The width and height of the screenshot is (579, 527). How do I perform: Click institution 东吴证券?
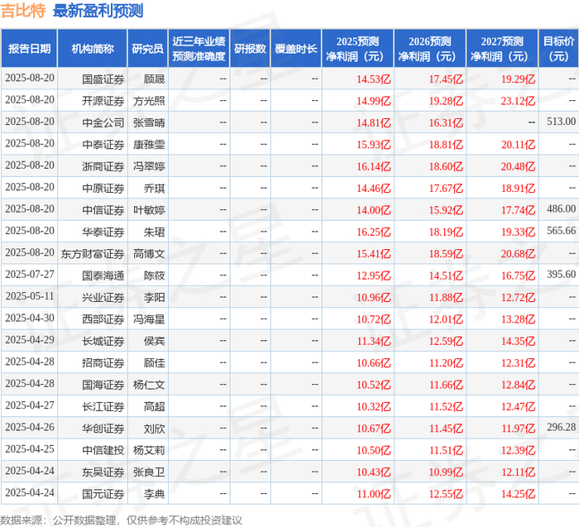(x=103, y=472)
